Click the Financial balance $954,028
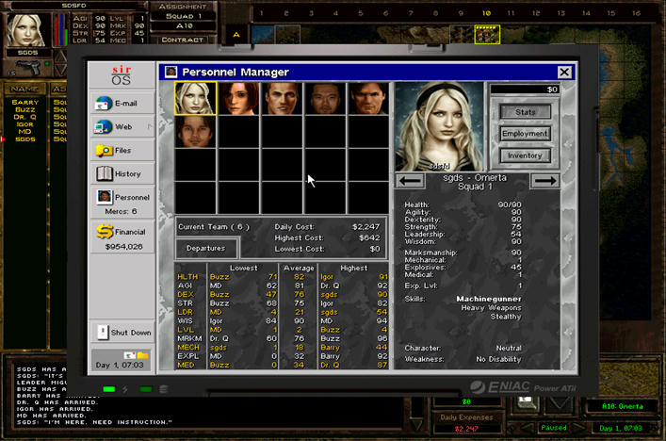 123,247
